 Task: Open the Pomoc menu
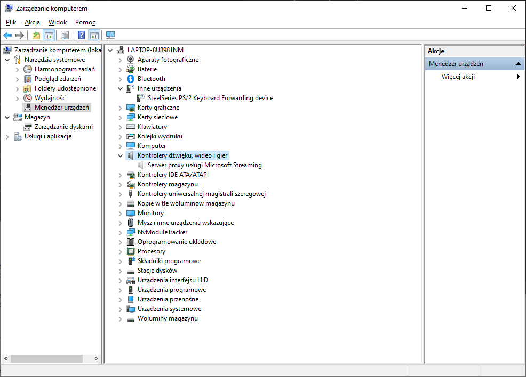coord(85,22)
